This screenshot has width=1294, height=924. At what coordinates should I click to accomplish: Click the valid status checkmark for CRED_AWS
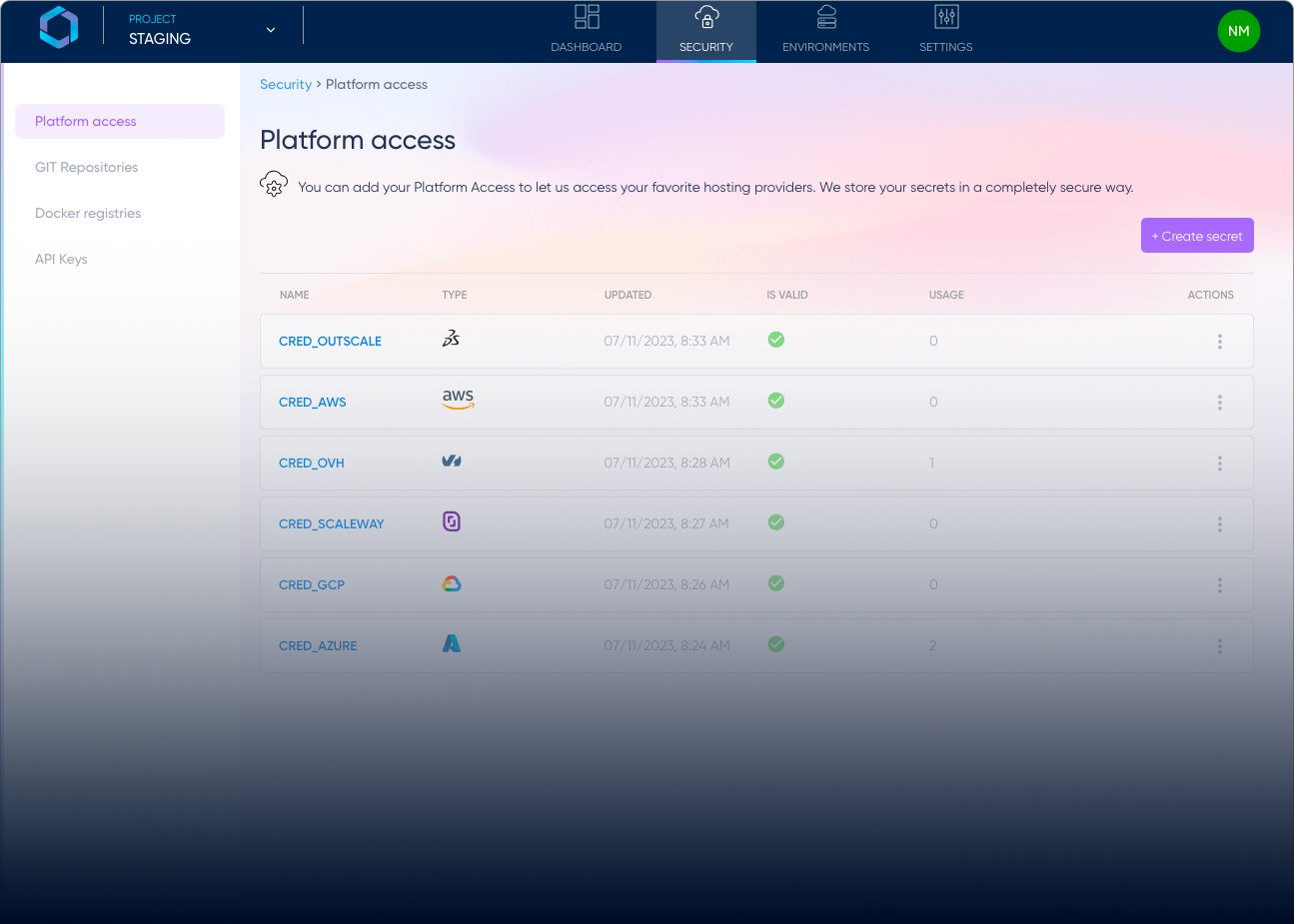[776, 400]
